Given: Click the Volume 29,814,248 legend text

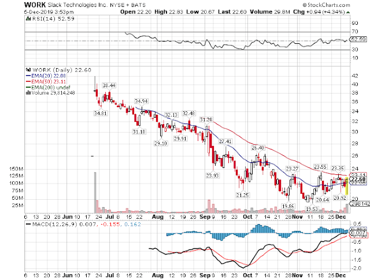Looking at the screenshot, I should click(x=53, y=93).
